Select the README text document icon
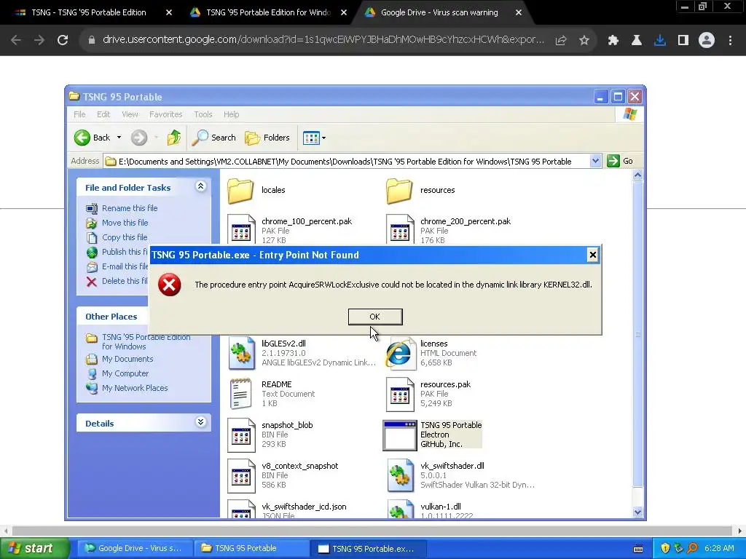Screen dimensions: 746x559 coord(240,394)
